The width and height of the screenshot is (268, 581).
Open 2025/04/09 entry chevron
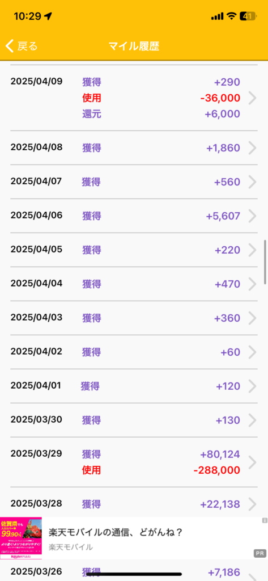click(253, 98)
